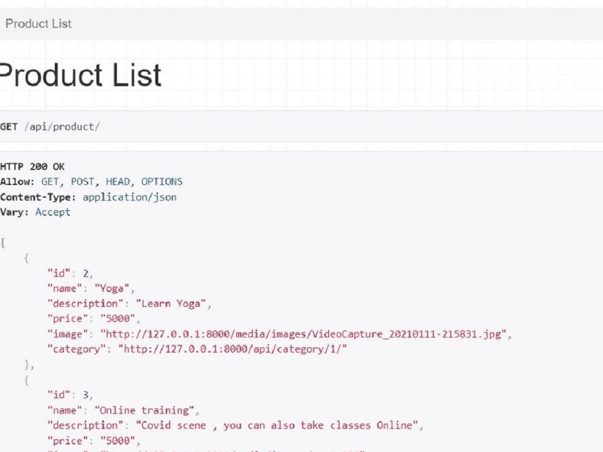Select the id value 3 in the JSON
This screenshot has width=603, height=452.
coord(86,394)
